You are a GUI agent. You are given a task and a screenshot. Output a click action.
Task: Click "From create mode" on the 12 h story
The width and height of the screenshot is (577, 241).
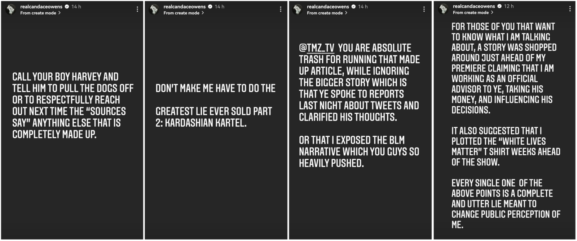coord(471,13)
